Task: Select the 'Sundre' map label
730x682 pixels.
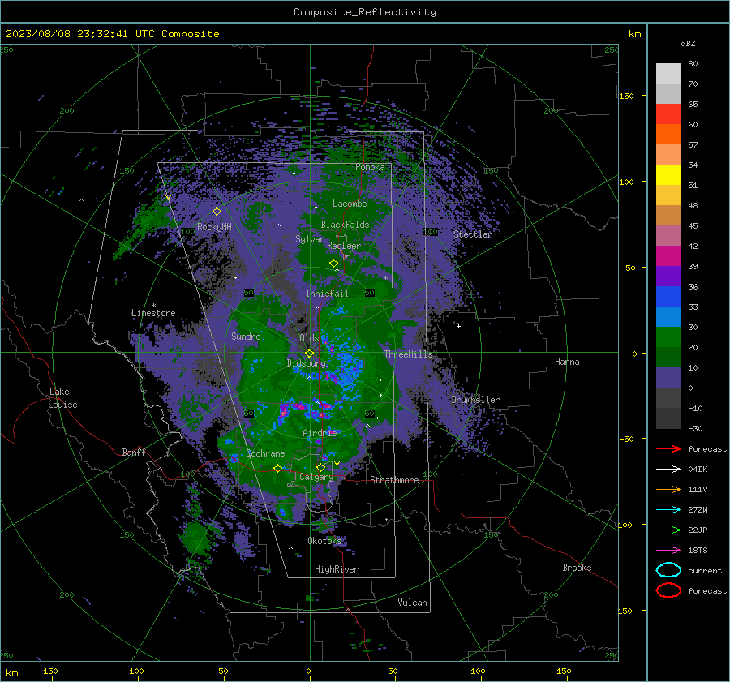Action: (246, 336)
